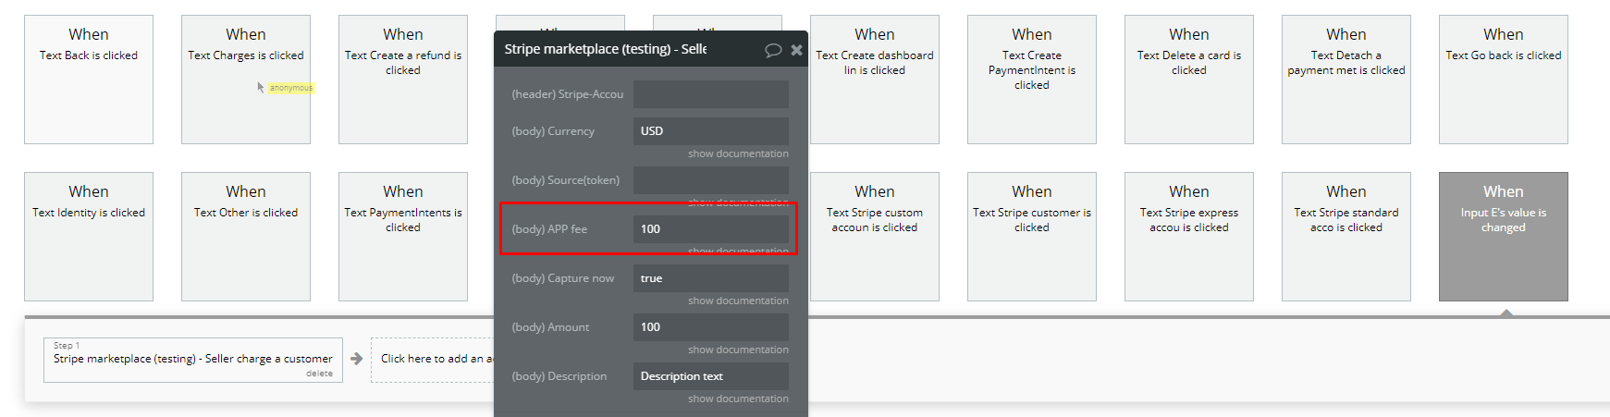
Task: Edit the Currency field showing USD
Action: coord(711,131)
